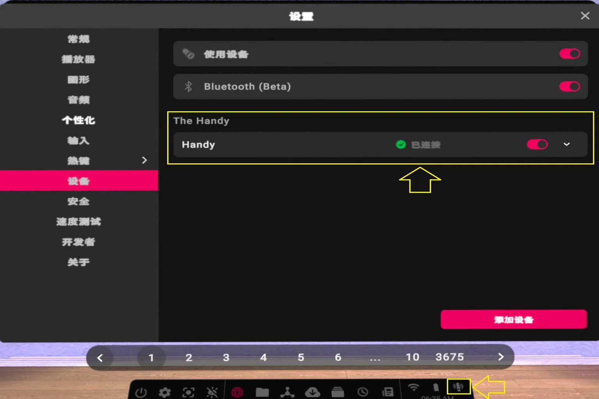Expand the Handy device details chevron

tap(567, 145)
